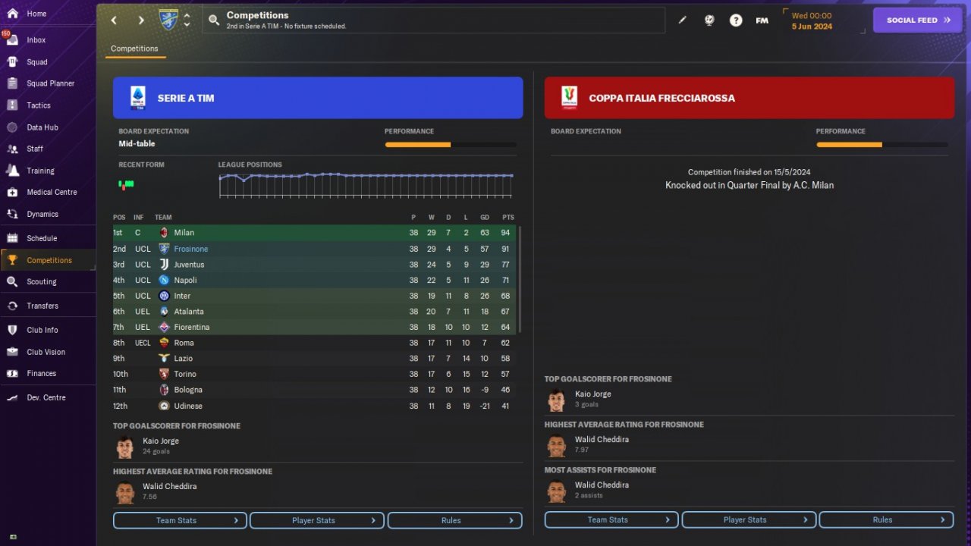Open Walid Cheddira, Serie A highest average rating
The height and width of the screenshot is (546, 971).
click(169, 486)
